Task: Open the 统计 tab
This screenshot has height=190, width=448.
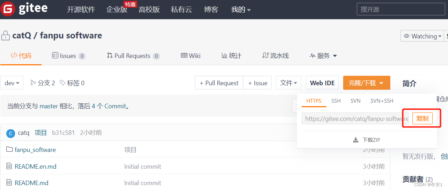Action: tap(231, 56)
